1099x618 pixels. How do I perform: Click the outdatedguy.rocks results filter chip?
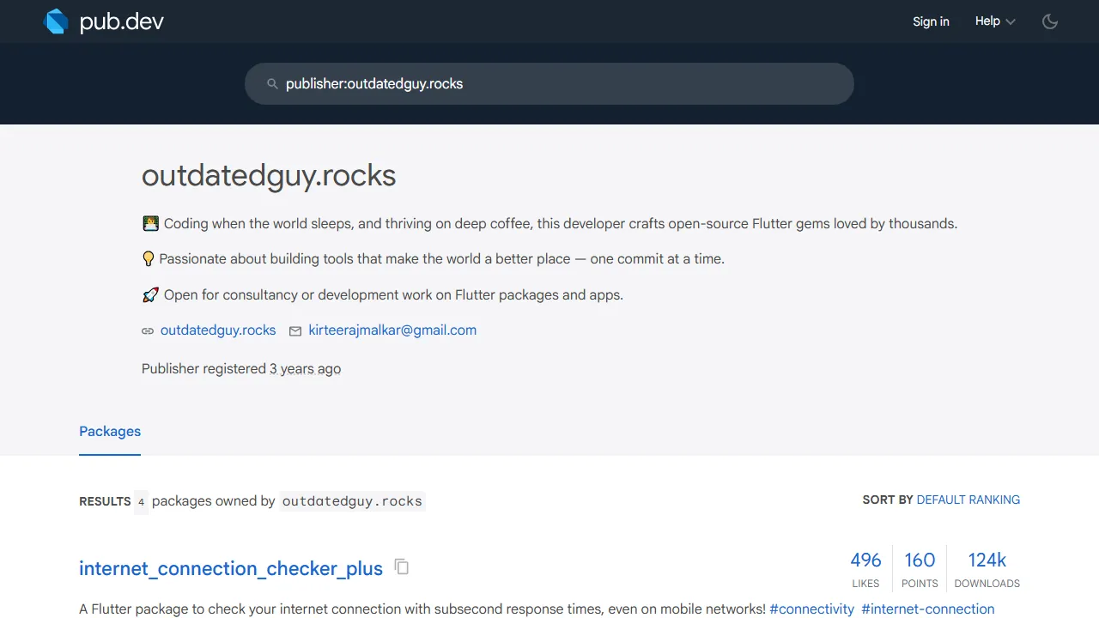(352, 500)
